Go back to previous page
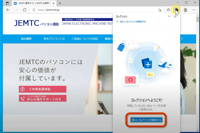This screenshot has height=133, width=200. 8,10
